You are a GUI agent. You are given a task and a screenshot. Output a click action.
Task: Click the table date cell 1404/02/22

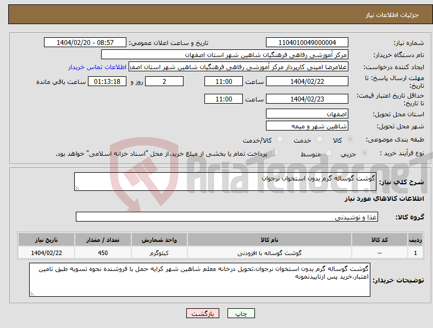pyautogui.click(x=46, y=253)
